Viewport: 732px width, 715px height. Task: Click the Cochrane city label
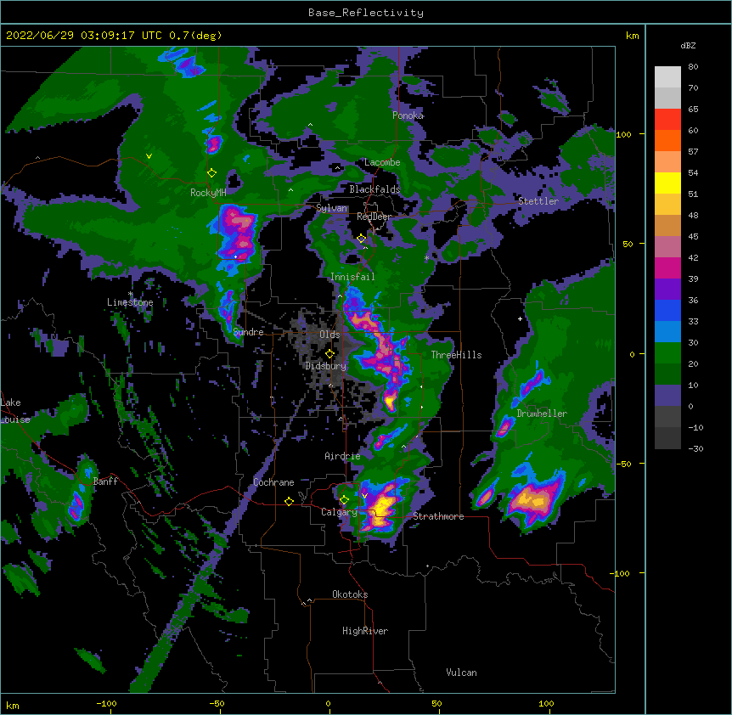273,482
